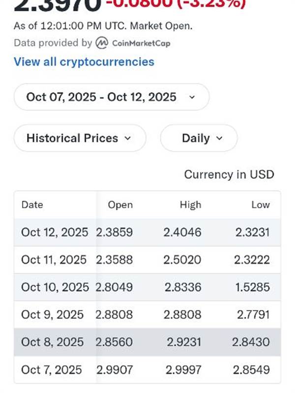Viewport: 295px width, 393px height.
Task: Expand the Historical Prices dropdown
Action: click(80, 138)
